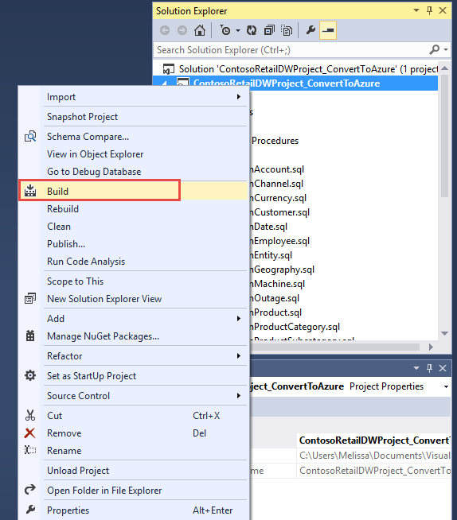Select Manage NuGet Packages...
The width and height of the screenshot is (457, 520).
pos(144,336)
